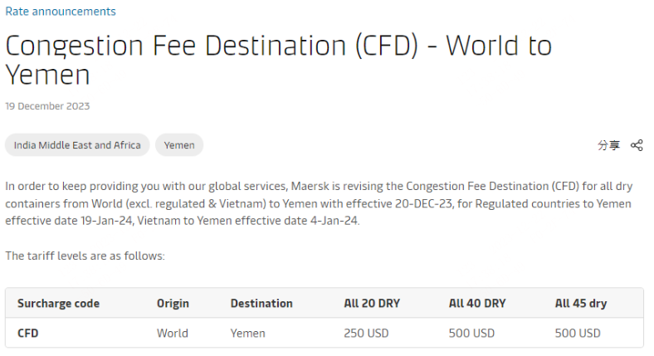Image resolution: width=654 pixels, height=356 pixels.
Task: Click the All 45 dry column header
Action: pyautogui.click(x=580, y=304)
